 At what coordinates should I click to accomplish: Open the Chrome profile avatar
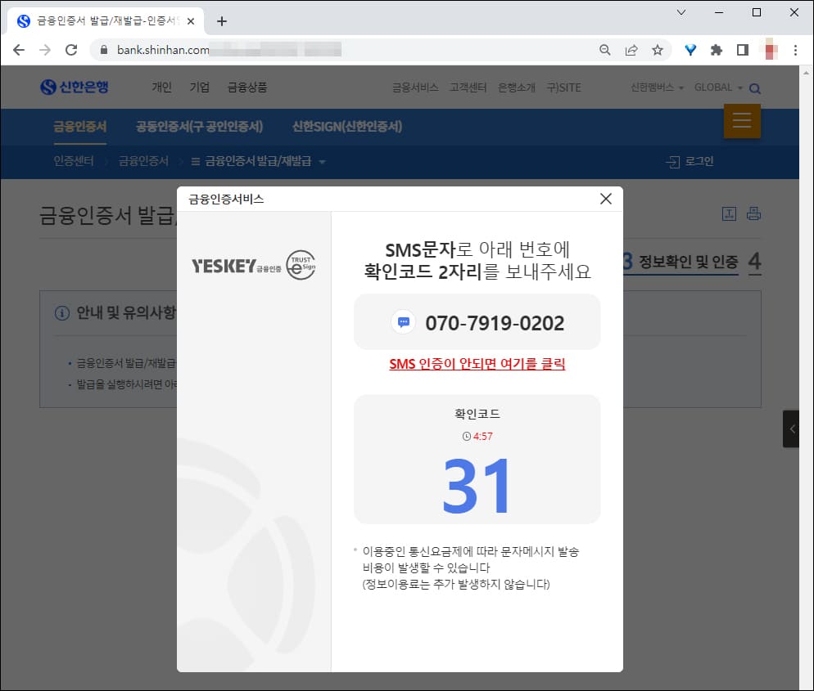[770, 50]
